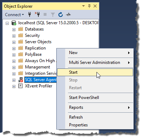Image resolution: width=143 pixels, height=139 pixels.
Task: Click the Filter funnel toolbar icon
Action: pos(53,15)
